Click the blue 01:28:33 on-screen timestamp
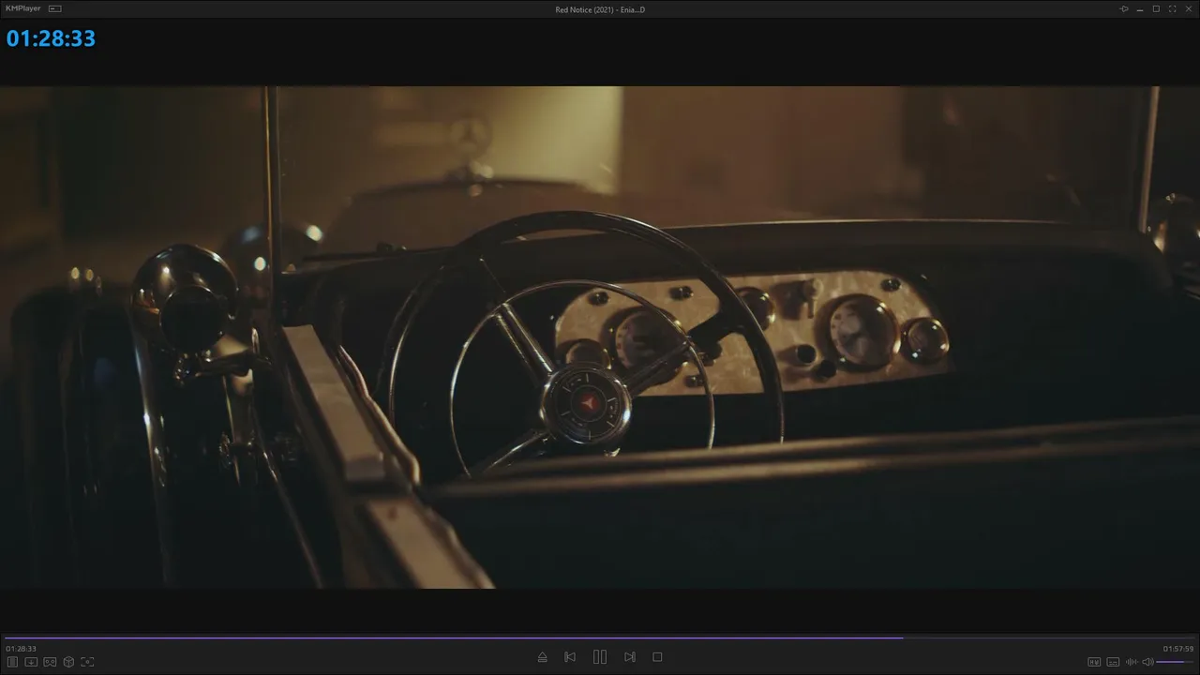Viewport: 1200px width, 675px height. pyautogui.click(x=51, y=38)
